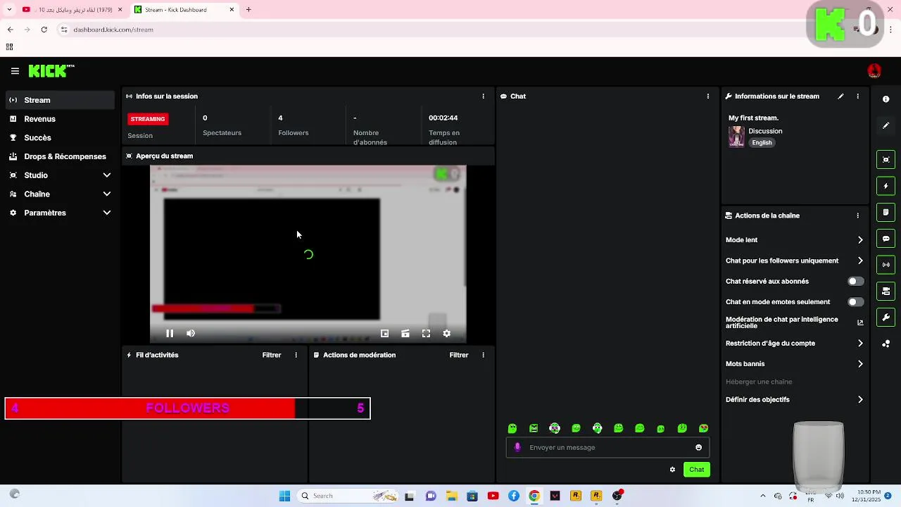
Task: Click the Kick logo
Action: [x=51, y=71]
